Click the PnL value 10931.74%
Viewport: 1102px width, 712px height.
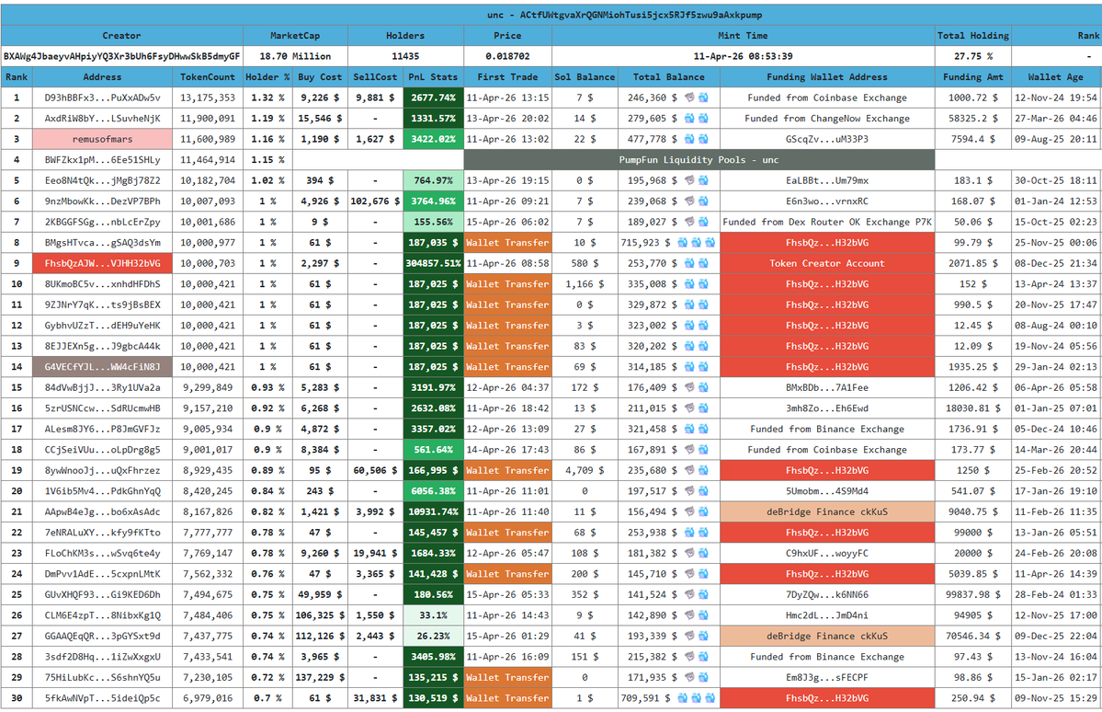tap(433, 511)
